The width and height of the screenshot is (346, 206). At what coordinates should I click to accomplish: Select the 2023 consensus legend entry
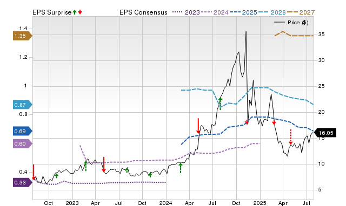(x=186, y=12)
